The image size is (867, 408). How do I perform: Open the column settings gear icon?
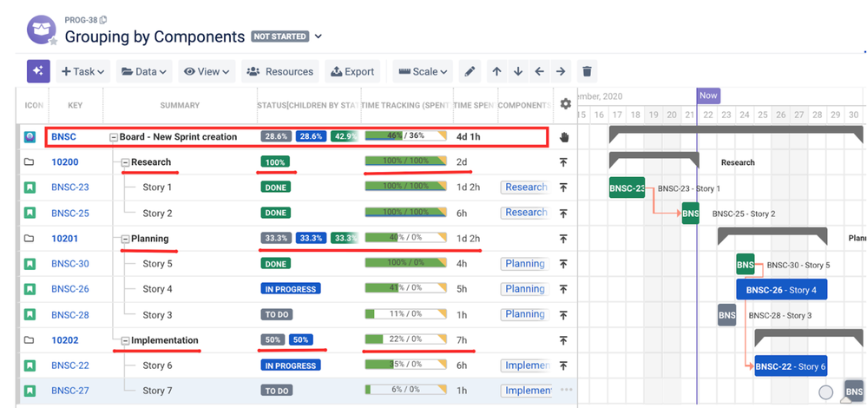tap(565, 104)
